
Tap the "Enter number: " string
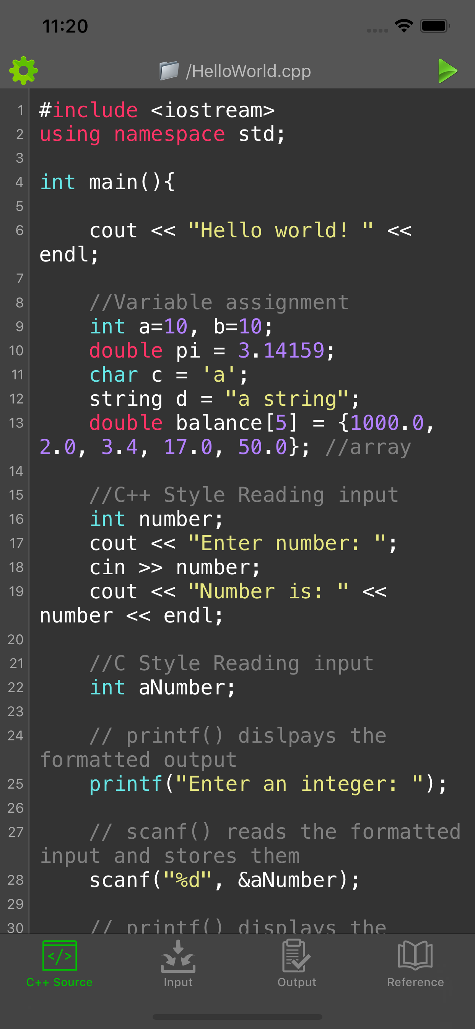[286, 543]
